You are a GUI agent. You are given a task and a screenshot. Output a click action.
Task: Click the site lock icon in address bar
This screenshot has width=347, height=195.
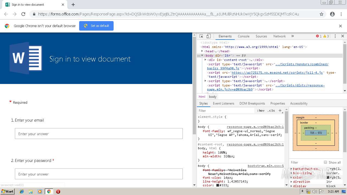click(x=34, y=14)
